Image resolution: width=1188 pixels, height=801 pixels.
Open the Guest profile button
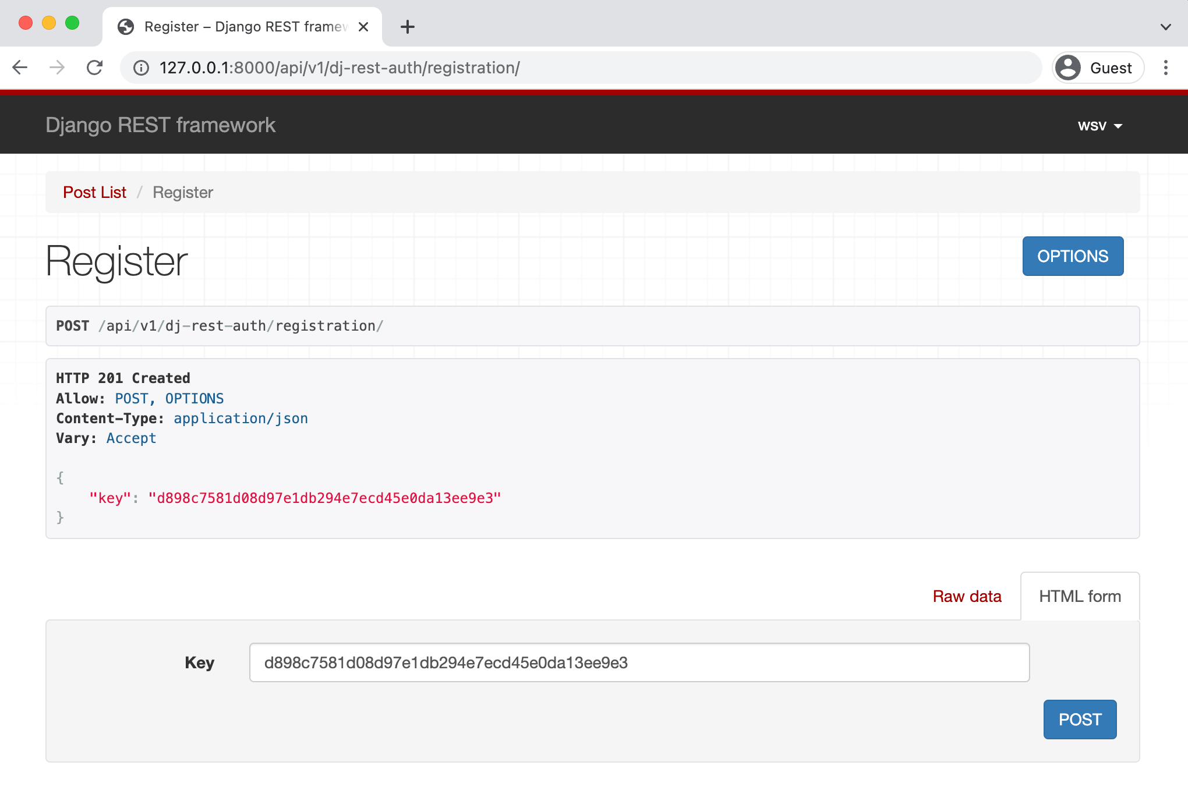[1098, 68]
